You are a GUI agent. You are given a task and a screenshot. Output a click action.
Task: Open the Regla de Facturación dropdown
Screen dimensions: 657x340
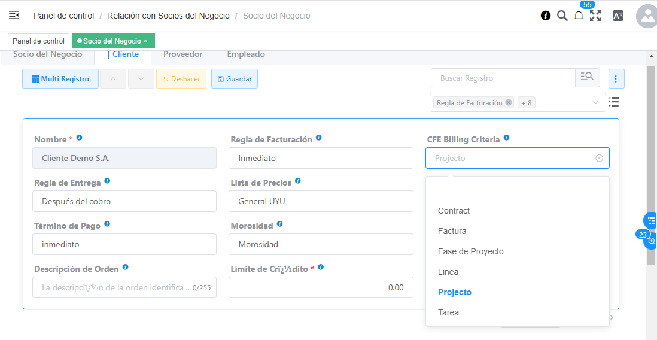click(321, 158)
